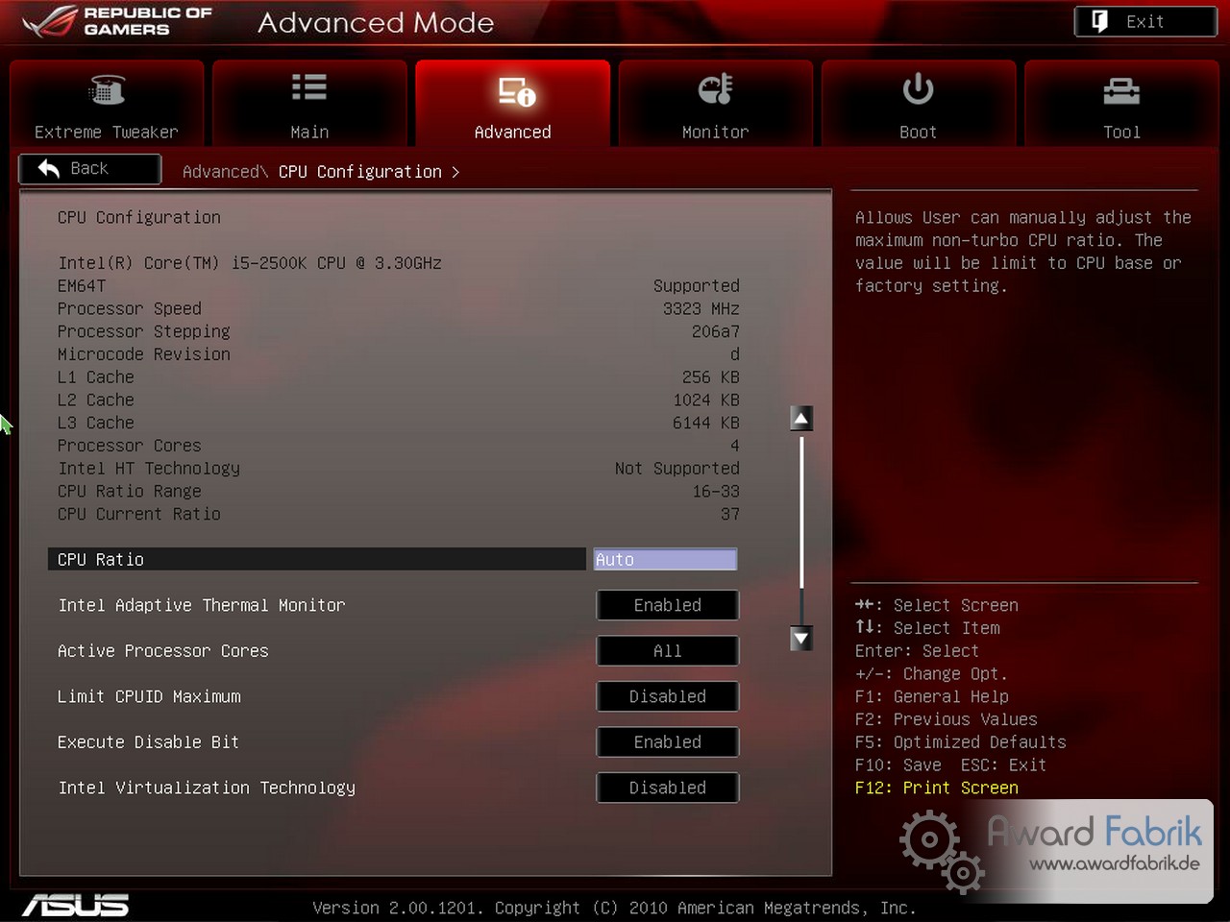Click the Processor Stepping 206a7 value

[x=715, y=331]
